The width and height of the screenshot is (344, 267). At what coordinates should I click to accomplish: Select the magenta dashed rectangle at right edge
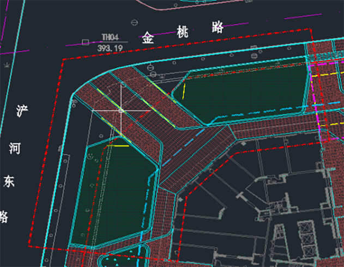[x=326, y=101]
